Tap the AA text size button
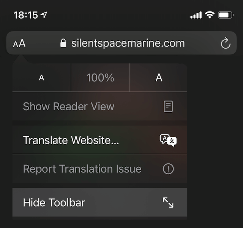Screen dimensions: 243x228 (19, 43)
